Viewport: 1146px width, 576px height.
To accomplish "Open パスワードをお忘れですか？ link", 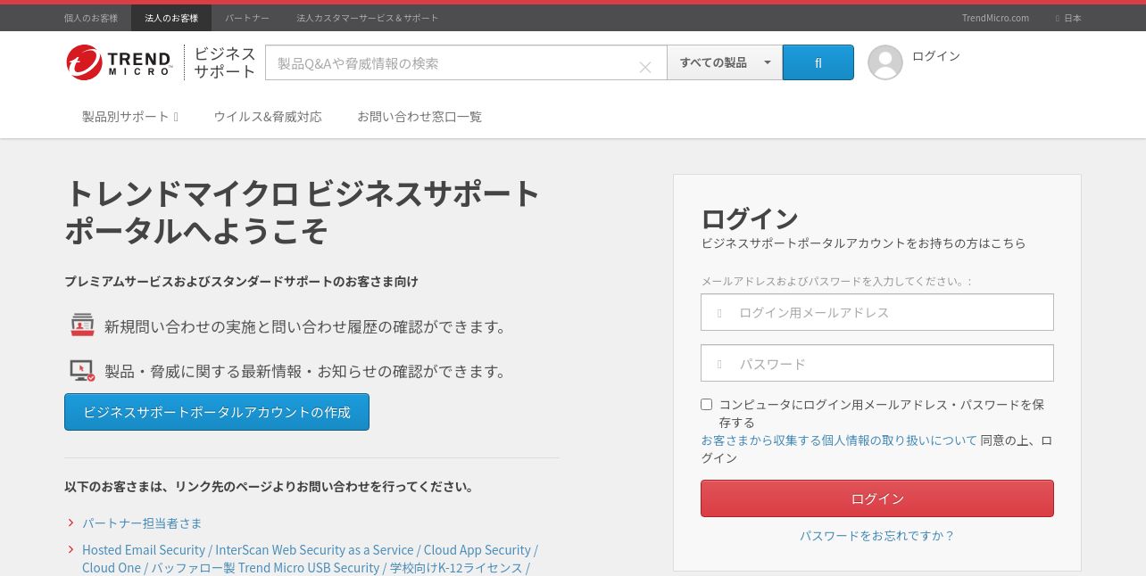I will 877,535.
